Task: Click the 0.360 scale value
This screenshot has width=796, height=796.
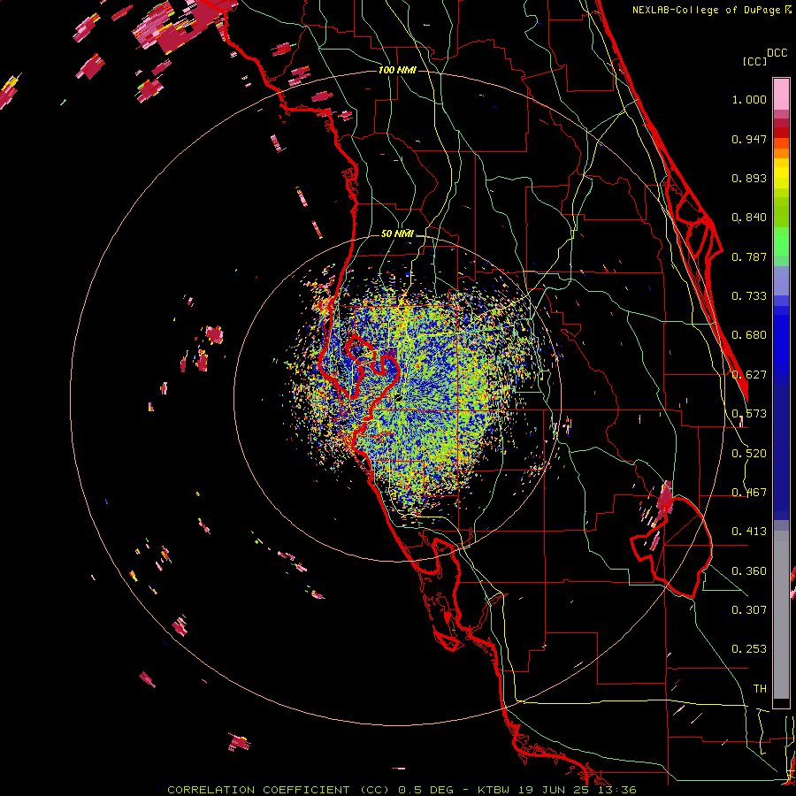Action: pyautogui.click(x=749, y=571)
